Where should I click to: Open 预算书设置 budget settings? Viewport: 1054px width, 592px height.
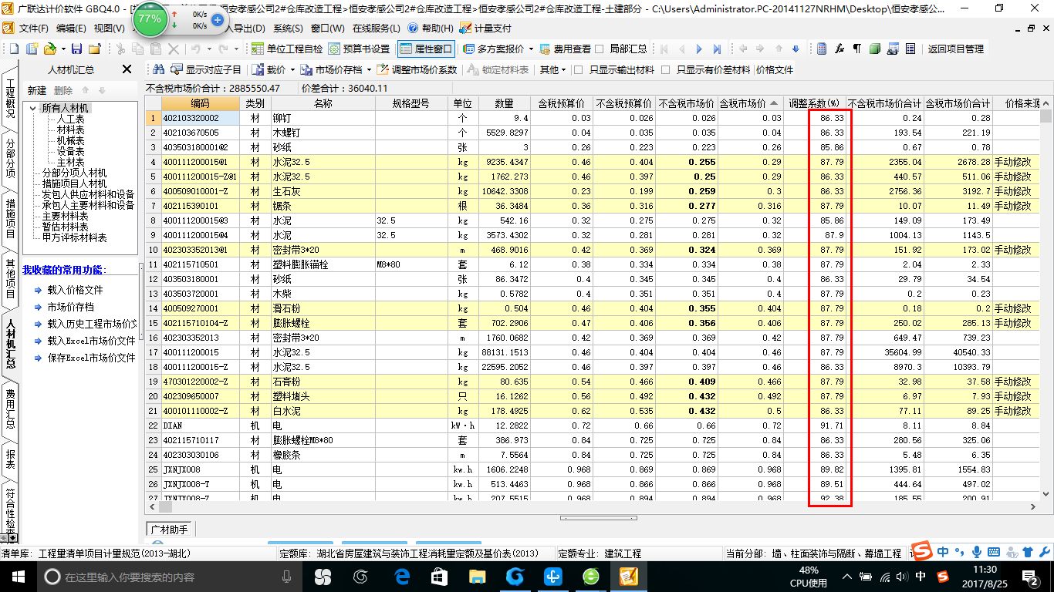pyautogui.click(x=359, y=49)
